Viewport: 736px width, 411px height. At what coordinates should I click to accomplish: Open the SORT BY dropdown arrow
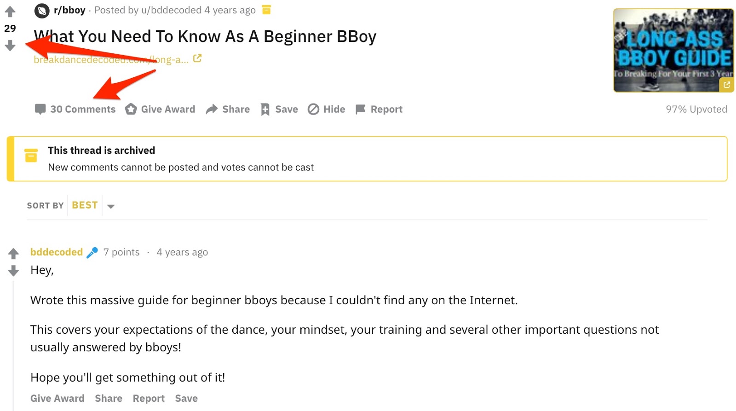tap(111, 206)
